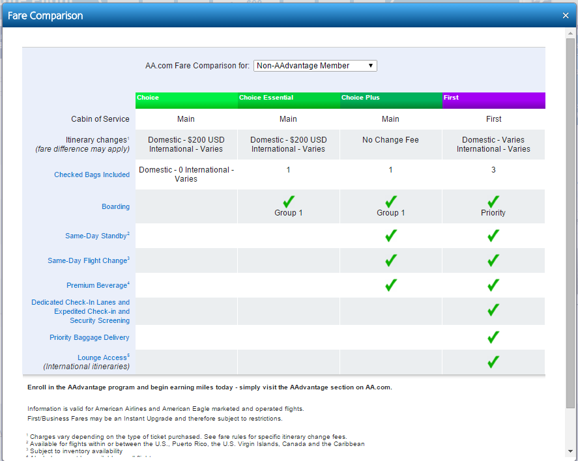
Task: Click the 'Information is valid for American Airlines' note
Action: point(166,409)
